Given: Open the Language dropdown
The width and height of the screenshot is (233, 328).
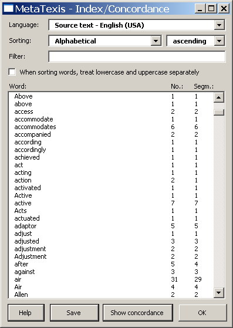Looking at the screenshot, I should 219,25.
